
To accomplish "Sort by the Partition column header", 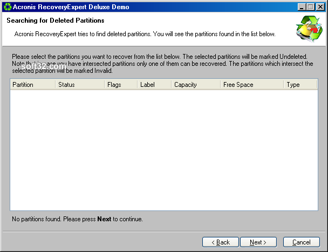I will pos(33,85).
